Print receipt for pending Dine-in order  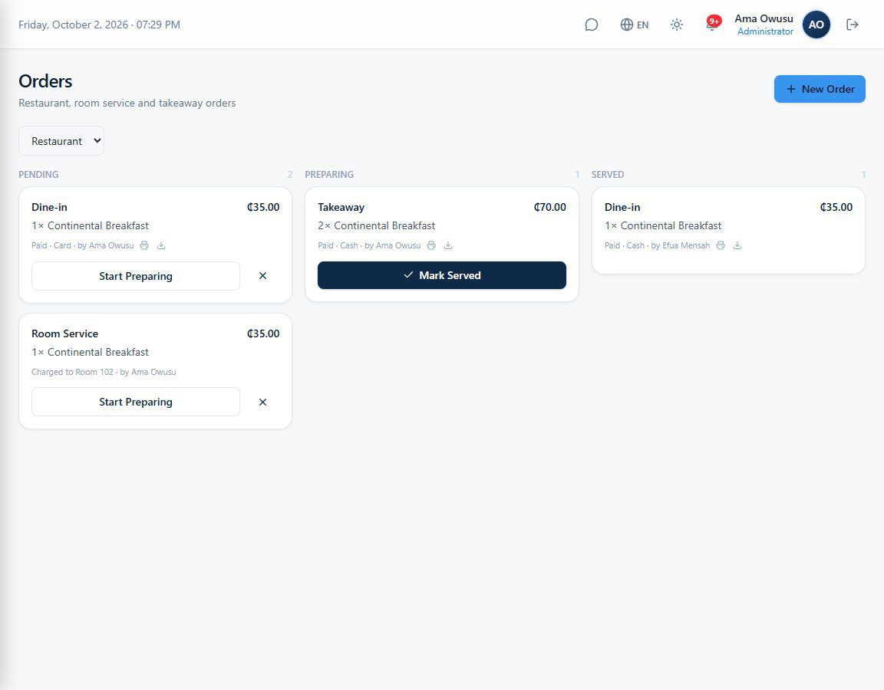pos(144,245)
